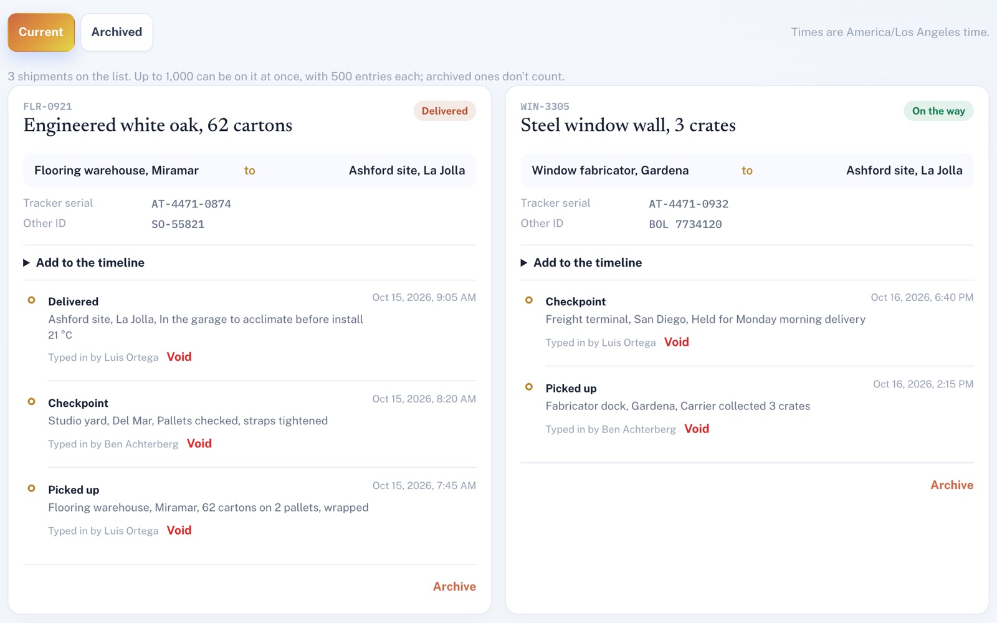This screenshot has width=997, height=623.
Task: Select other ID BOL 7734120
Action: click(685, 224)
